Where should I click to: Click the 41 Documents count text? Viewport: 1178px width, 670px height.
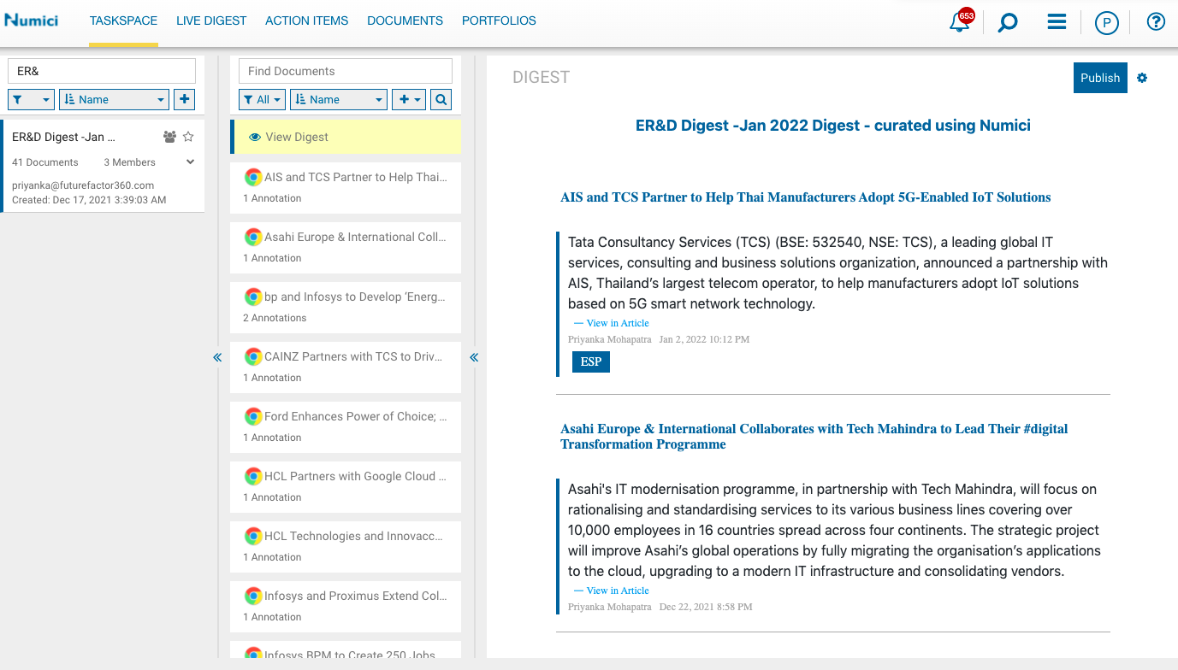45,162
